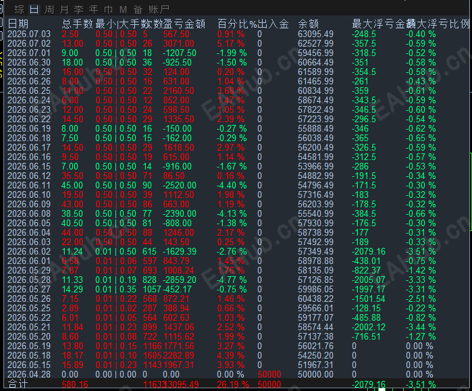The image size is (472, 391).
Task: Click balance 50000.00
Action: click(x=316, y=374)
